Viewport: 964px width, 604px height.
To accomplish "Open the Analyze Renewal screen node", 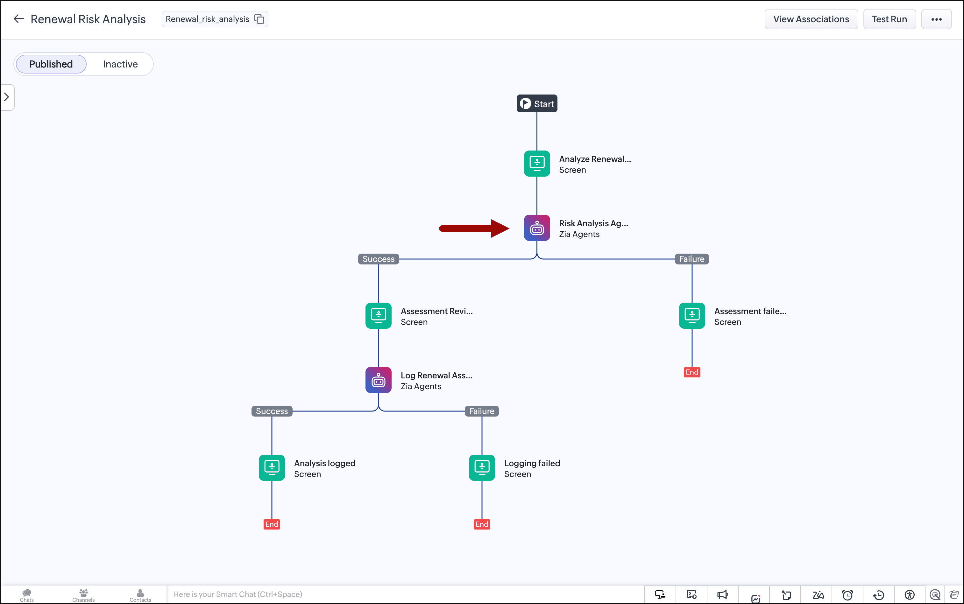I will click(x=537, y=163).
